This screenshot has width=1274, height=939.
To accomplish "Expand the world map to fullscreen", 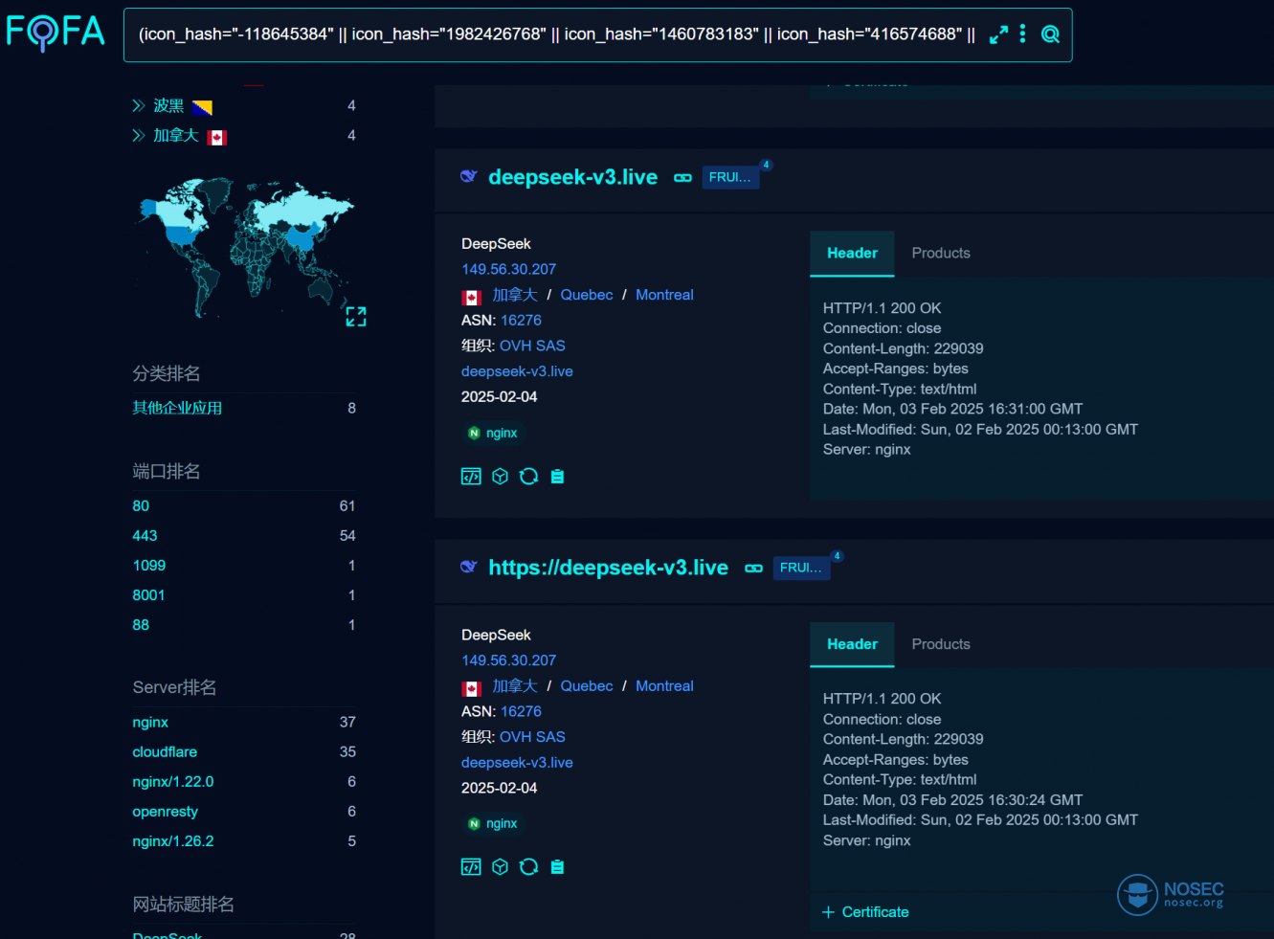I will pyautogui.click(x=356, y=317).
